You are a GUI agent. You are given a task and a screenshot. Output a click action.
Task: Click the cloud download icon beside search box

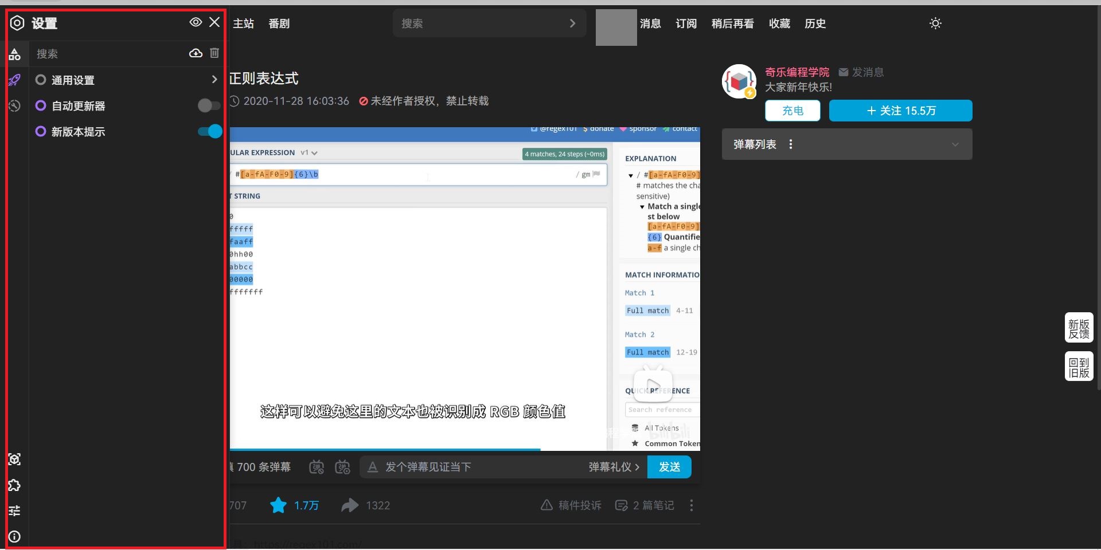pos(196,53)
